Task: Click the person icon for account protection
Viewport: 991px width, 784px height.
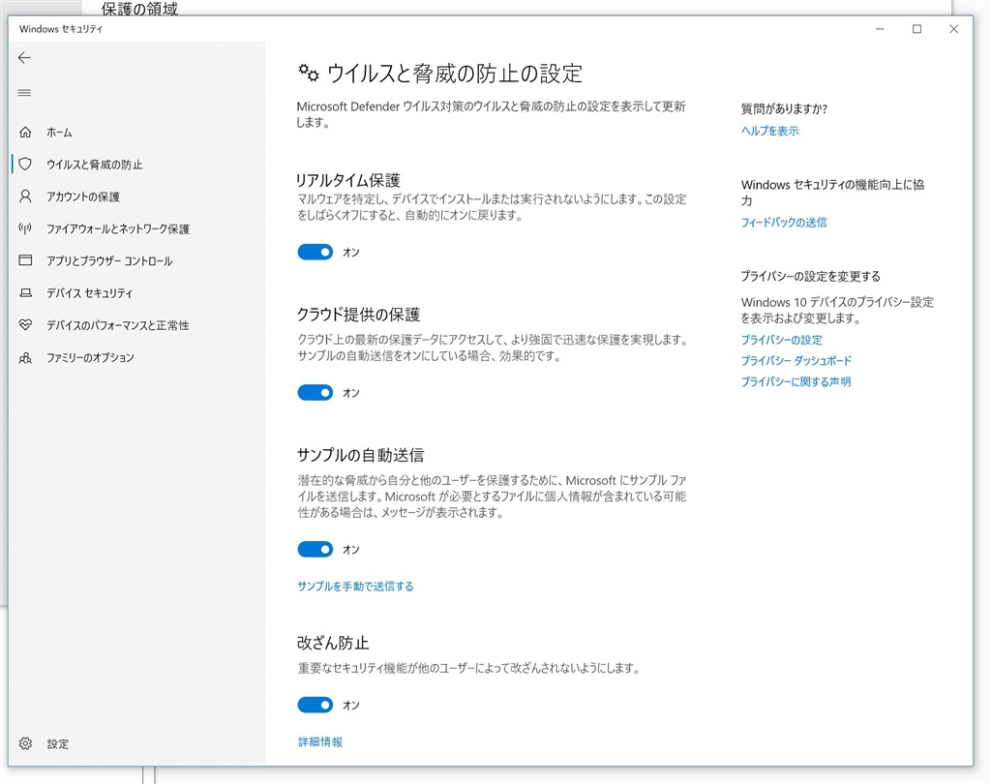Action: click(25, 196)
